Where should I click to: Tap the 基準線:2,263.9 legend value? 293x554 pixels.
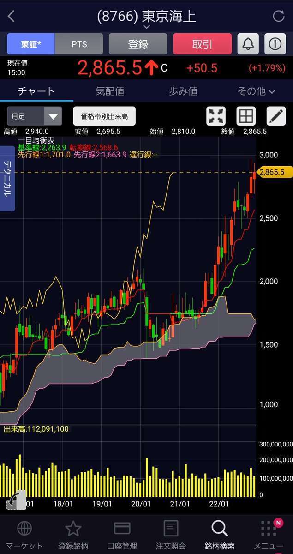point(42,147)
